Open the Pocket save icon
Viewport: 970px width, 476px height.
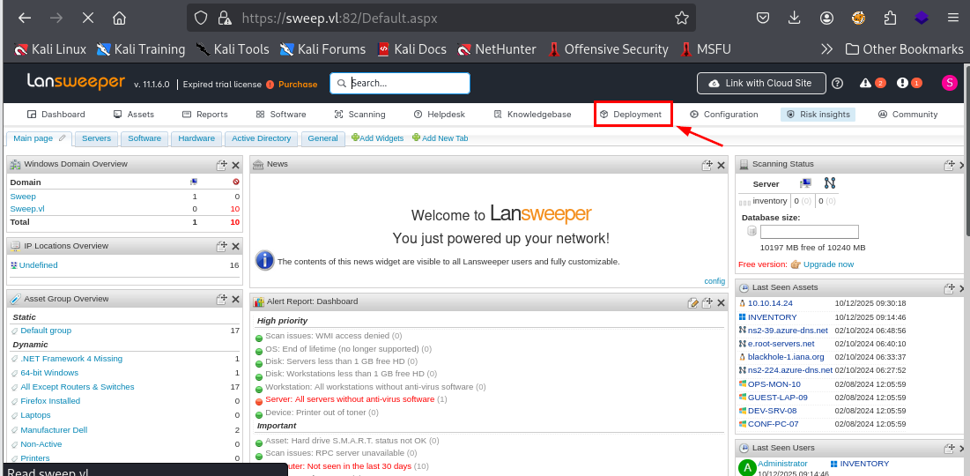point(764,18)
